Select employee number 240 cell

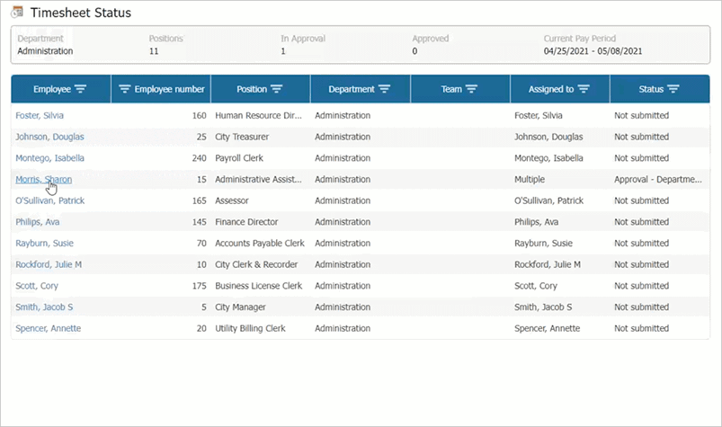point(199,158)
